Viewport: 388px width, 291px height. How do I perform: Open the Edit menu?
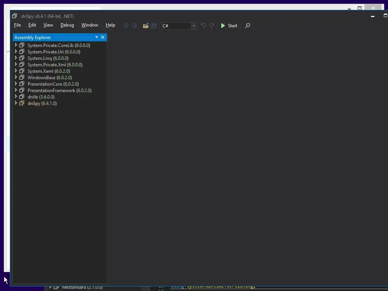tap(32, 25)
